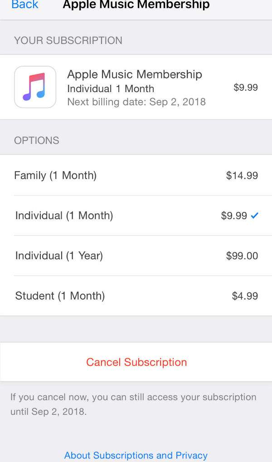Click the OPTIONS section header
This screenshot has width=272, height=462.
pyautogui.click(x=37, y=140)
